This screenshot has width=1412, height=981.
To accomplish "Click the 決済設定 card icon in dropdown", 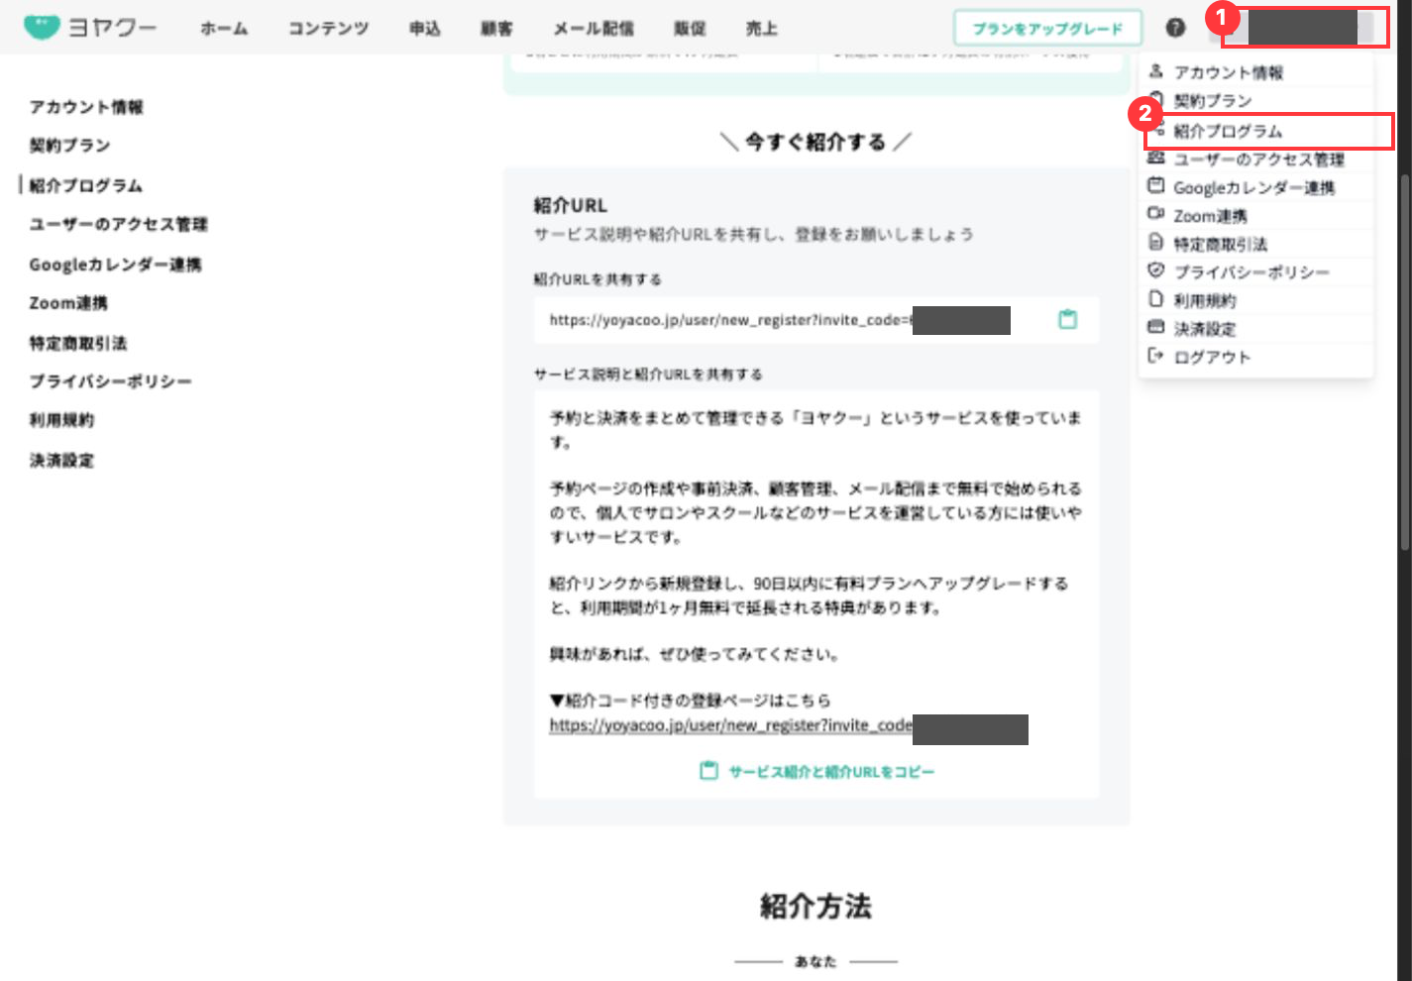I will tap(1155, 327).
